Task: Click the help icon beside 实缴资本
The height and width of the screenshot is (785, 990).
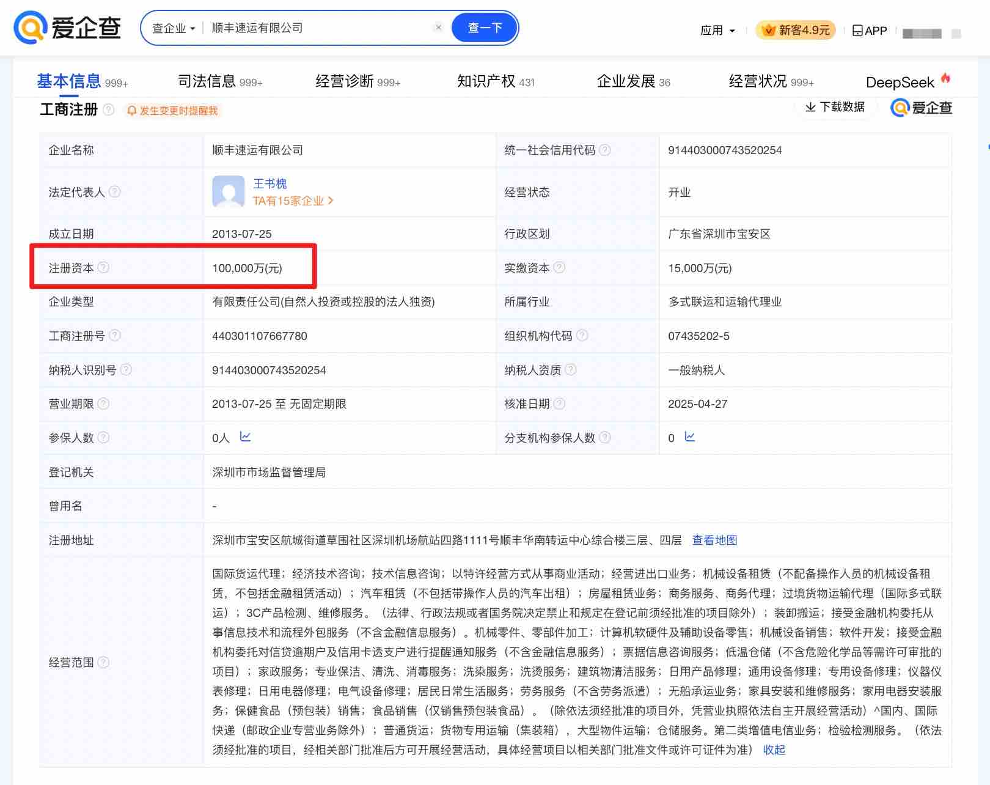Action: pyautogui.click(x=559, y=267)
